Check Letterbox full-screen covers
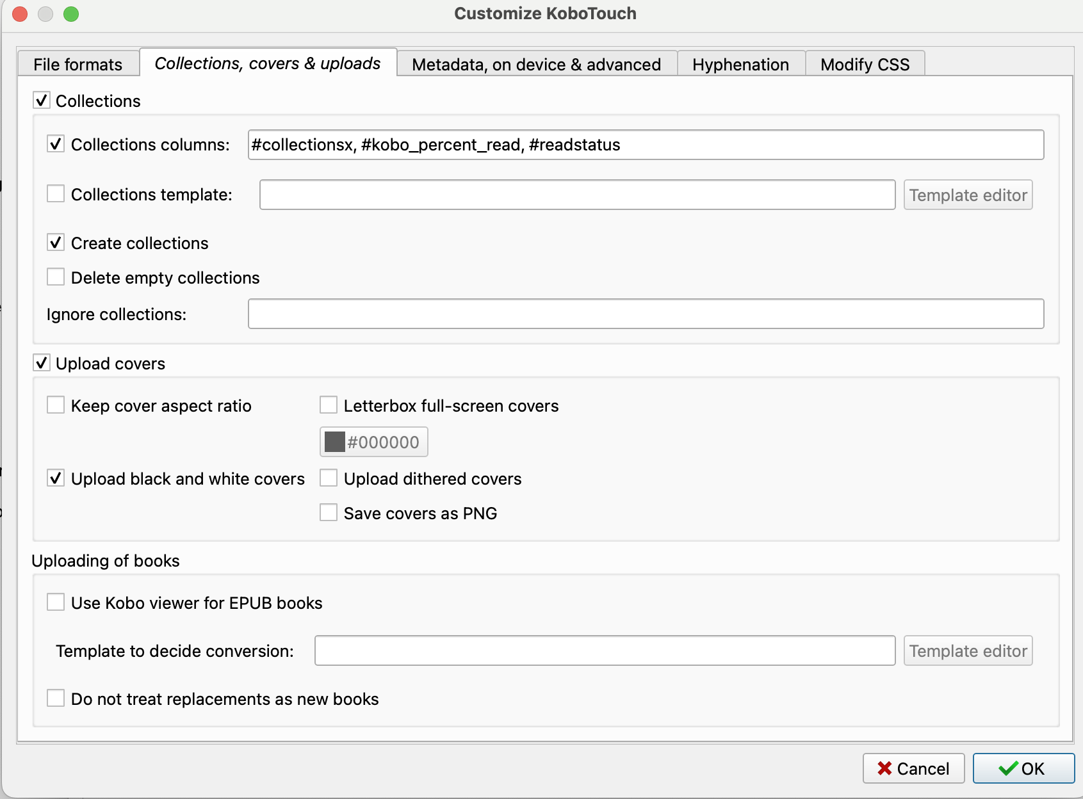Image resolution: width=1083 pixels, height=799 pixels. click(x=329, y=405)
